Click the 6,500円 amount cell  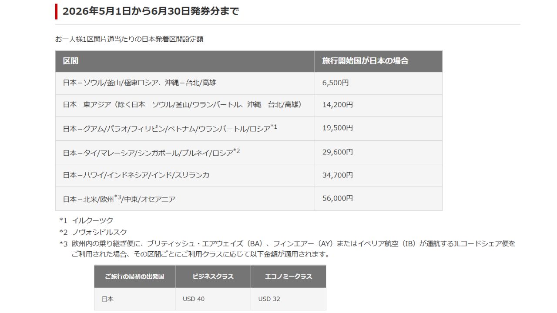pyautogui.click(x=379, y=83)
